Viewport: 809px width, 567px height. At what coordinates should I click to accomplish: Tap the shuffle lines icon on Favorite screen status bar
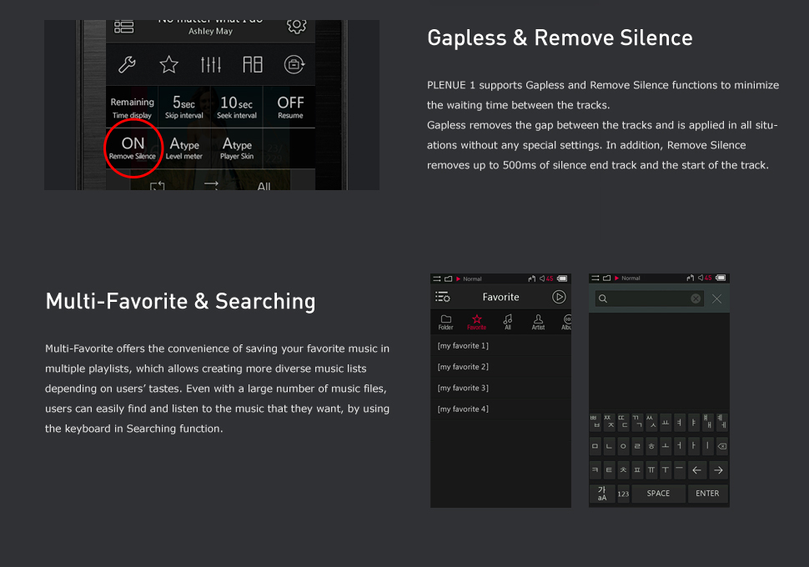(437, 278)
